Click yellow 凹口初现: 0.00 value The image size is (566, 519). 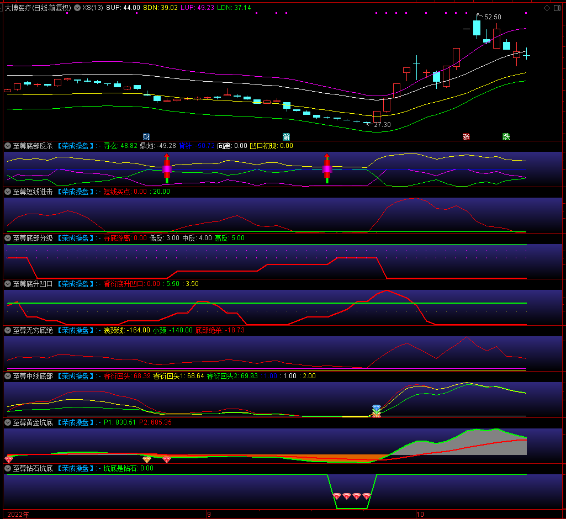(272, 146)
